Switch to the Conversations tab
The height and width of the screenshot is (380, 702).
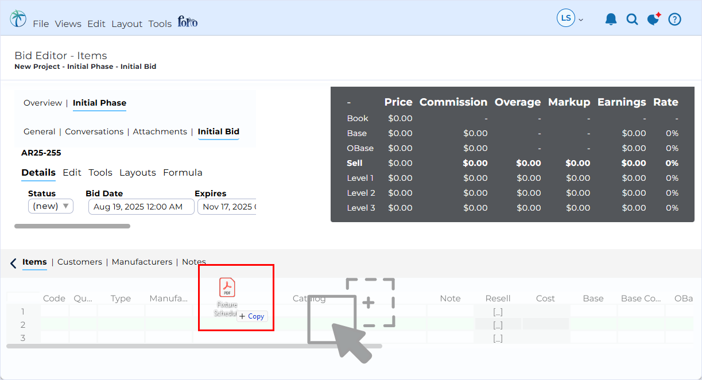[94, 131]
